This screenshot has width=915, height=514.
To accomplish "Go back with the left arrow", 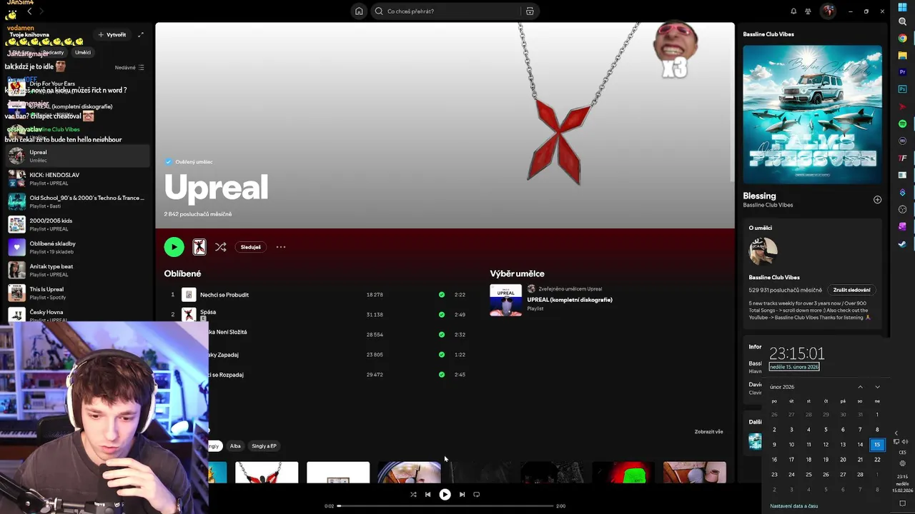I will pos(29,11).
